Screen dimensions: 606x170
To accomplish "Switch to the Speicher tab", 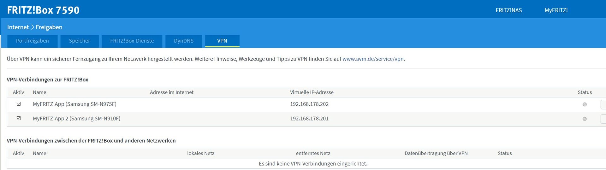I will (80, 41).
